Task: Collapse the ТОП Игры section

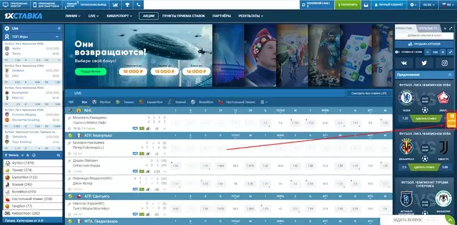Action: pos(57,37)
